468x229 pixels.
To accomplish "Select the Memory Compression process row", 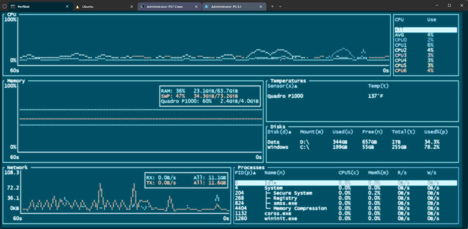I will tap(300, 208).
